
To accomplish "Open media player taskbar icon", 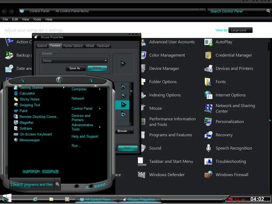I will pyautogui.click(x=67, y=199).
